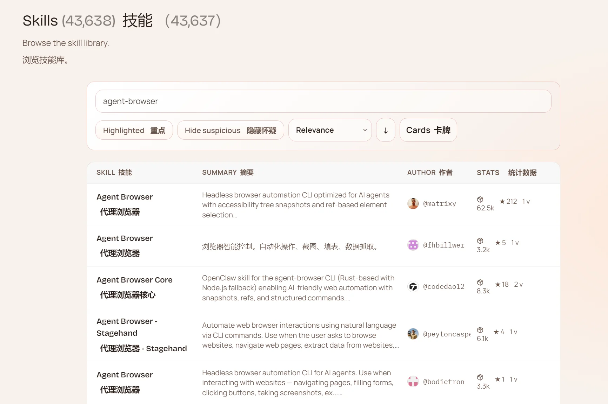This screenshot has width=608, height=404.
Task: Toggle Hide suspicious filter
Action: click(x=230, y=130)
